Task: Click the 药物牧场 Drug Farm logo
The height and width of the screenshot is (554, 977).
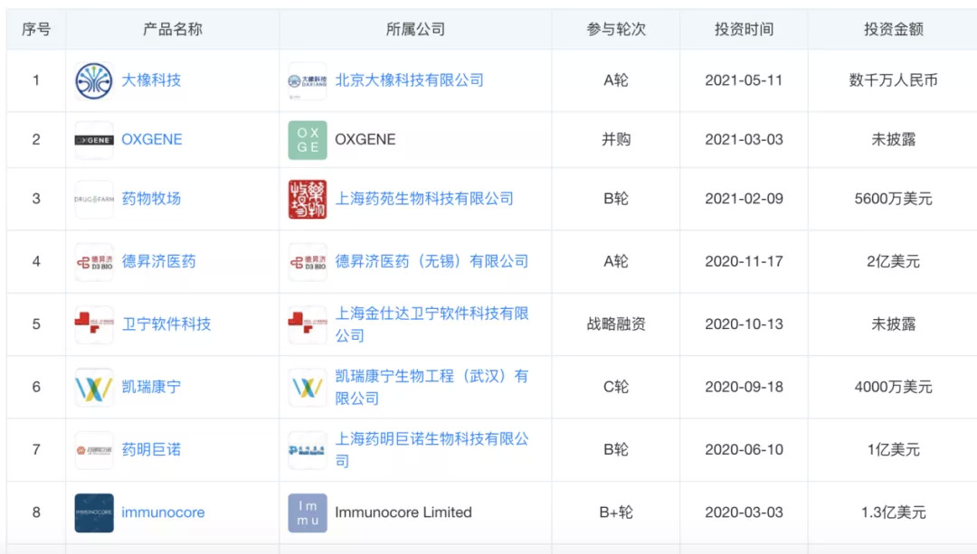Action: (x=94, y=199)
